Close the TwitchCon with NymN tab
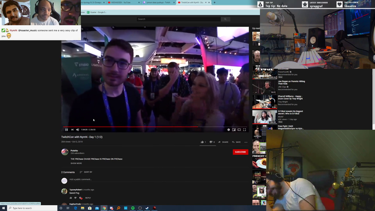 coord(209,2)
